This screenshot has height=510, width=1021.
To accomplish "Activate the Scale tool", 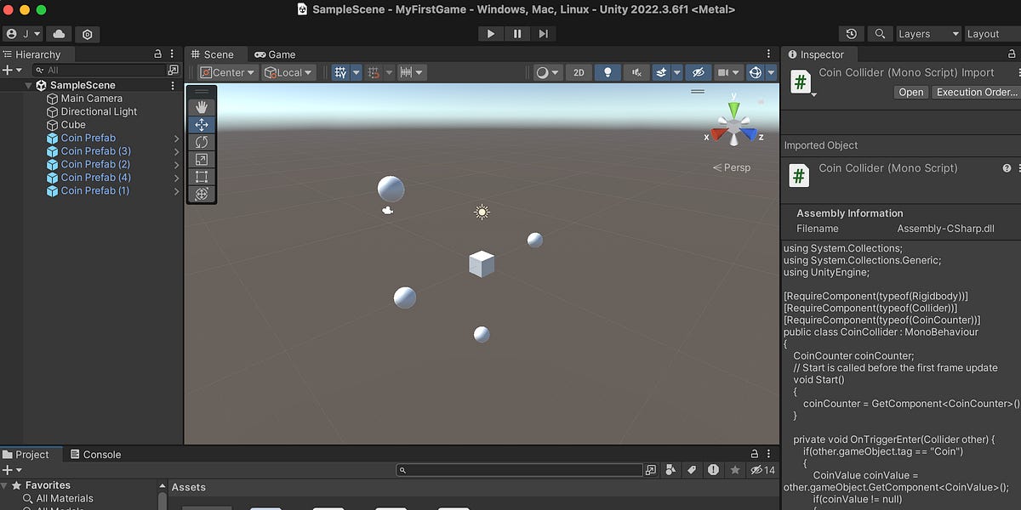I will pos(202,160).
